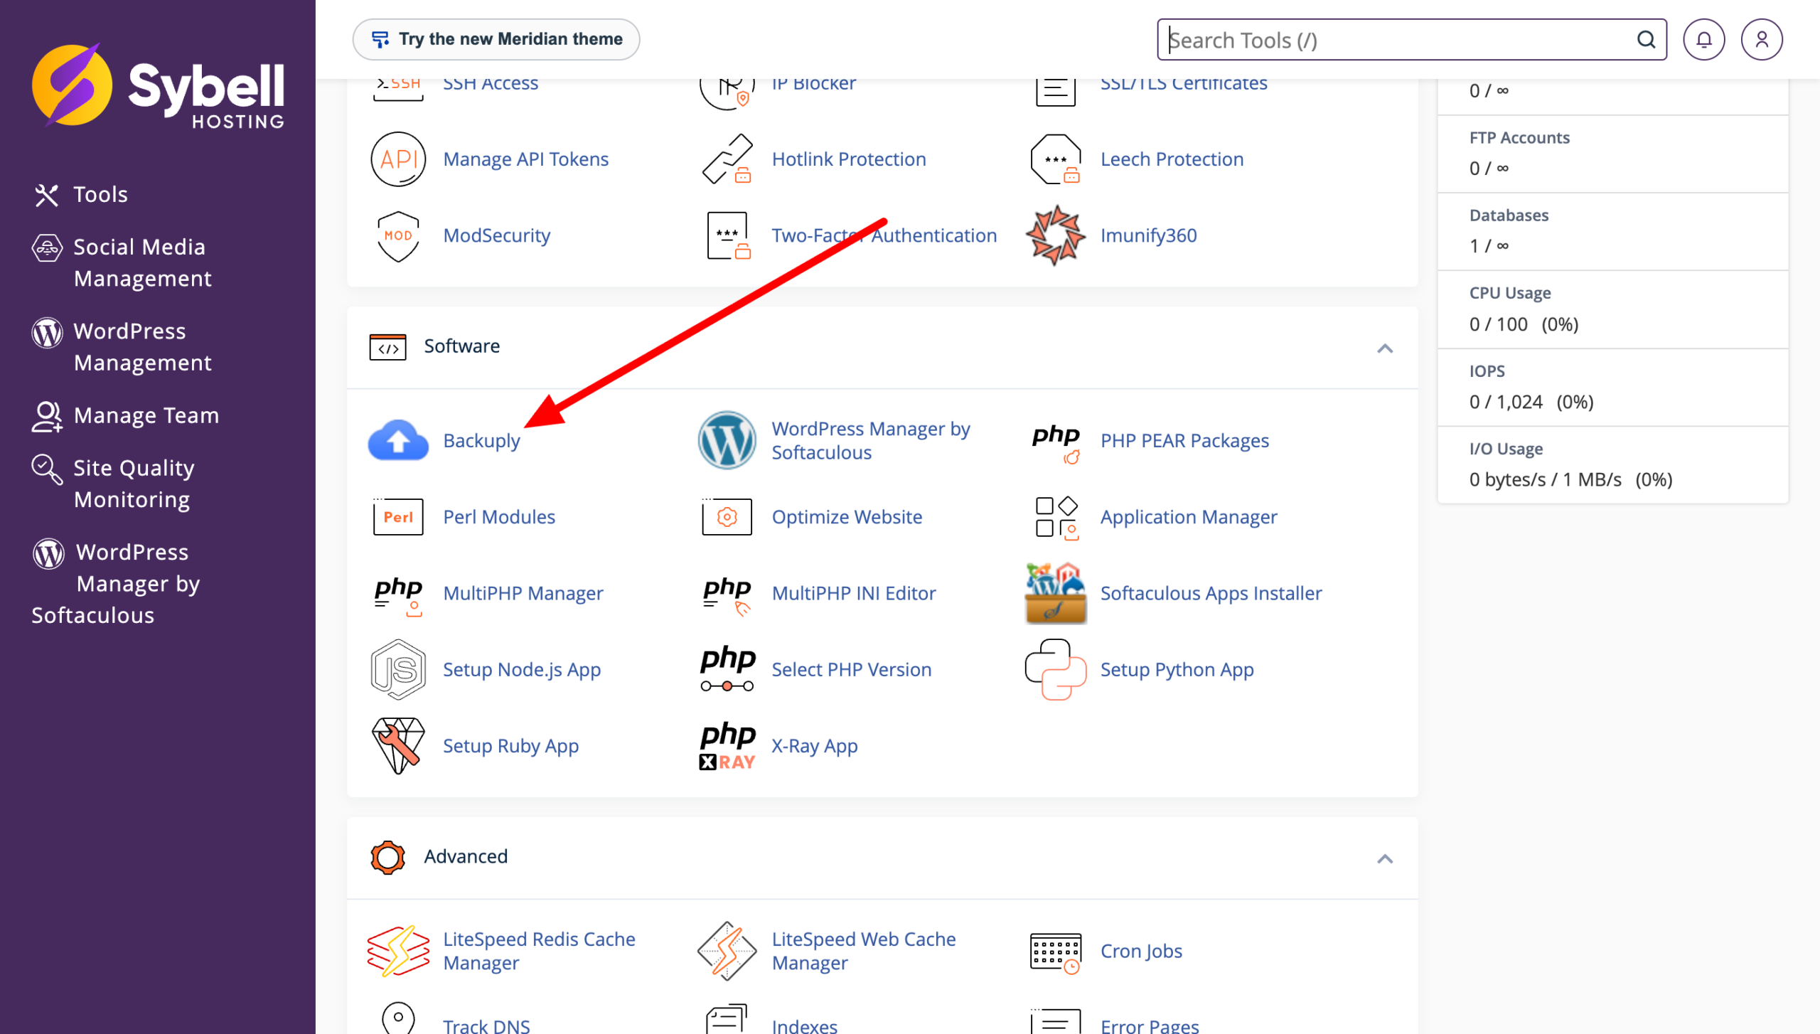The height and width of the screenshot is (1034, 1820).
Task: Collapse the Advanced section chevron
Action: click(x=1385, y=858)
